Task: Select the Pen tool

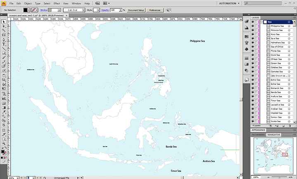Action: [x=4, y=39]
